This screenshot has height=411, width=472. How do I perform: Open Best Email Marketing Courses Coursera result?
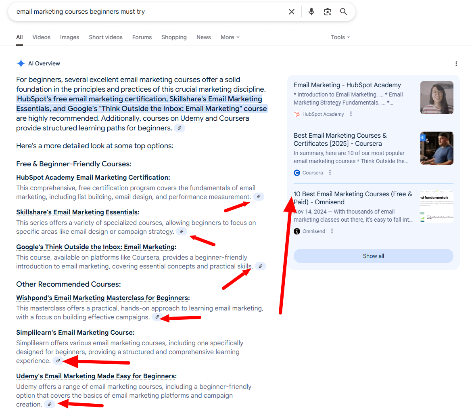coord(340,140)
